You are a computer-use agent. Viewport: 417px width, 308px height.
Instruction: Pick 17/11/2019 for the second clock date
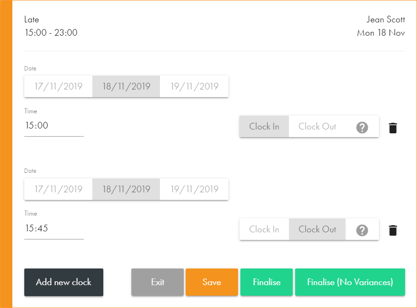tap(59, 189)
